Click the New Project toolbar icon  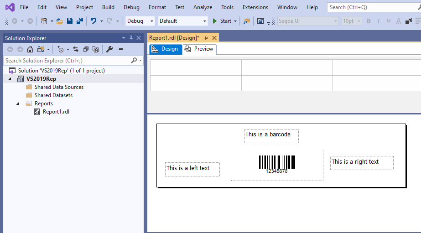click(44, 21)
